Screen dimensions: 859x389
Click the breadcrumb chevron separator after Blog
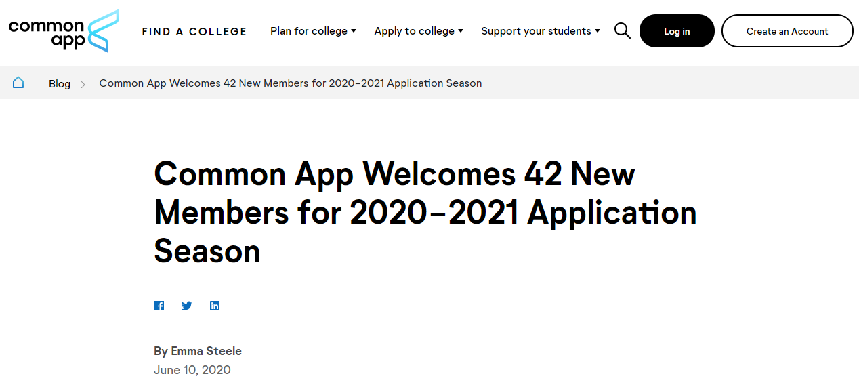coord(83,84)
